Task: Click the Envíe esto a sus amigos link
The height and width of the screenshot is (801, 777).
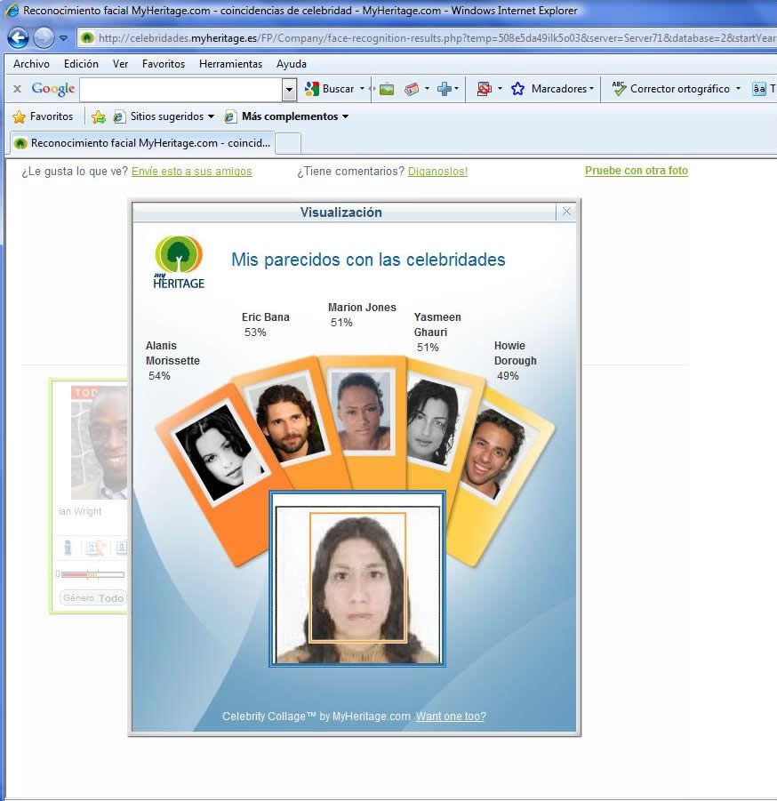Action: tap(191, 171)
